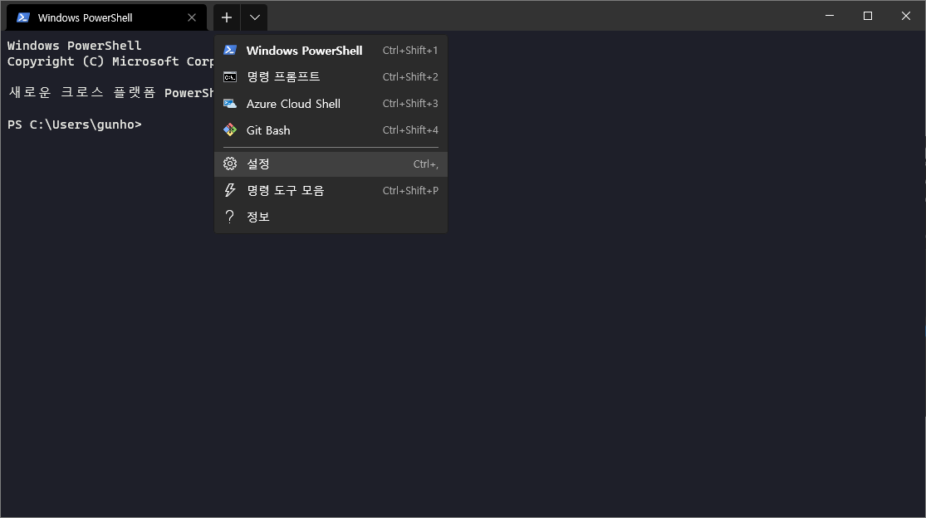Click the Git Bash diamond icon

230,129
